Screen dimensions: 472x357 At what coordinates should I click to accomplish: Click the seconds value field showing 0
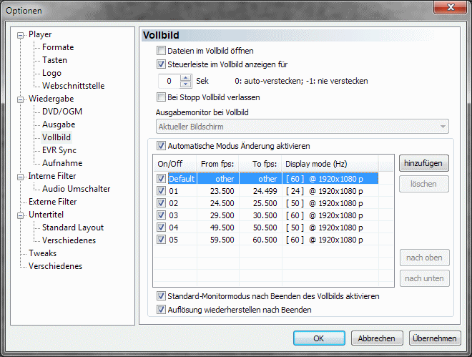pyautogui.click(x=169, y=81)
